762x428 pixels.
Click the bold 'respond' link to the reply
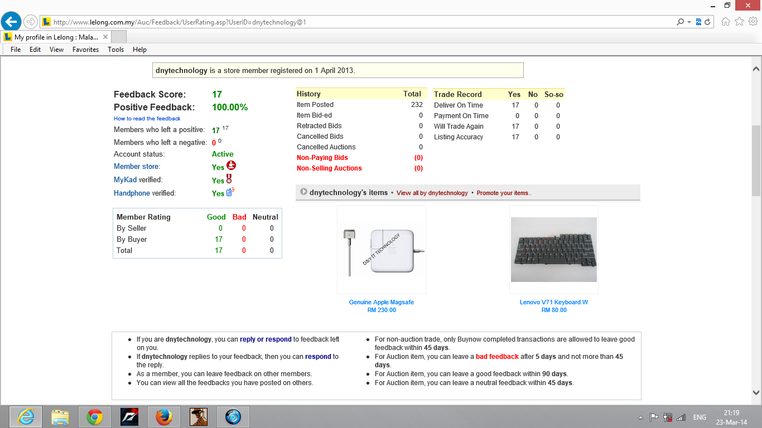pos(318,357)
